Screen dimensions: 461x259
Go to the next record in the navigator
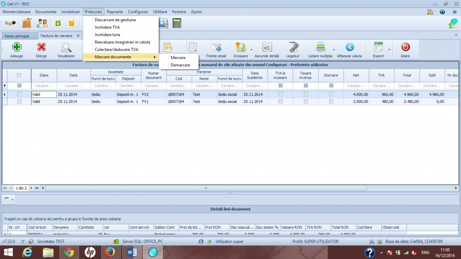[32, 188]
